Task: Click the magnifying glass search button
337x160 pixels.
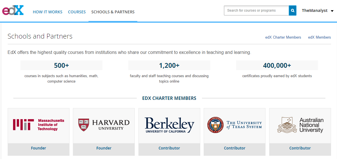Action: (292, 10)
